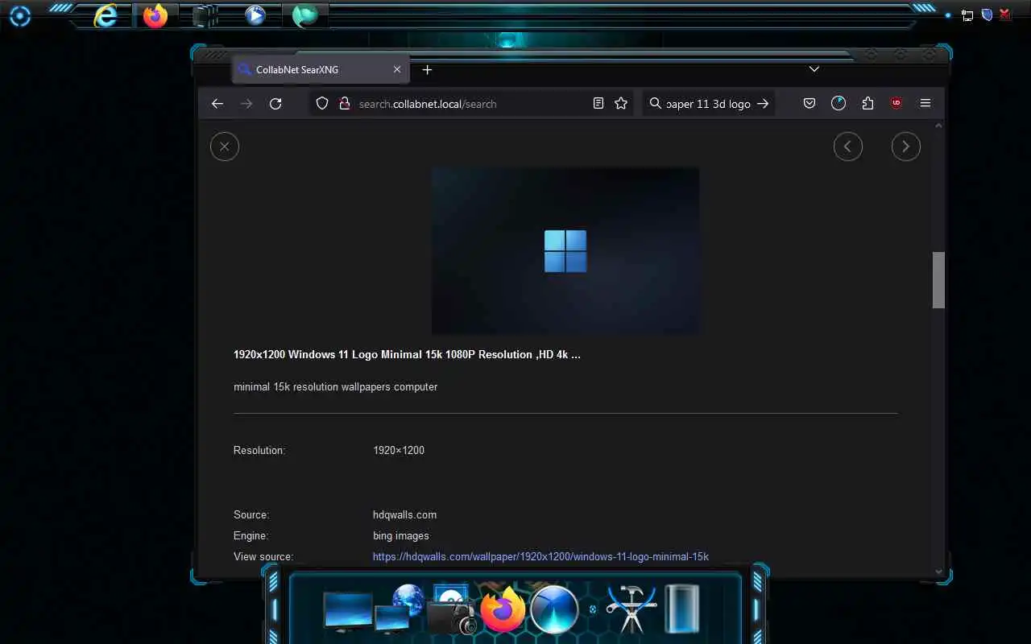
Task: Open the glass recycle bin dock icon
Action: pos(681,609)
